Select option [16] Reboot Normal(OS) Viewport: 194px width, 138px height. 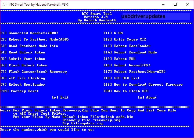pyautogui.click(x=127, y=65)
